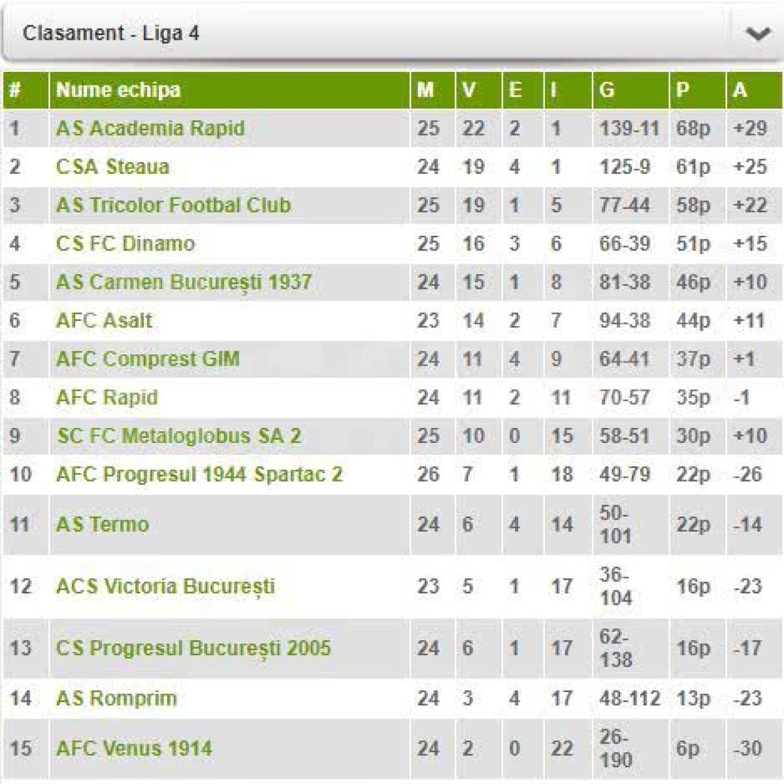Screen dimensions: 784x784
Task: Click the P points column header
Action: tap(683, 90)
